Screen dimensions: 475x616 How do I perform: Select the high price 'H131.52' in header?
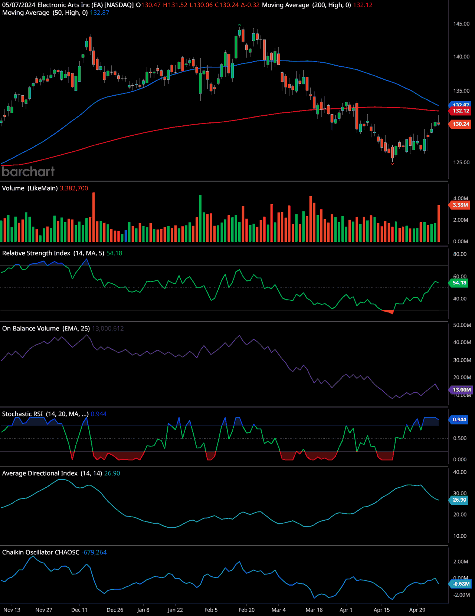tap(175, 5)
